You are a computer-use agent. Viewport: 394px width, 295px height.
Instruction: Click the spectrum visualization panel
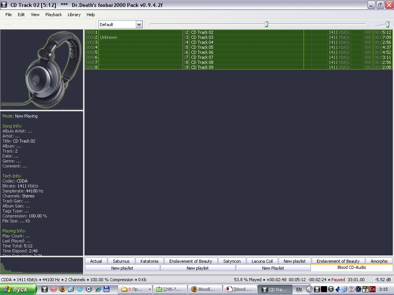pyautogui.click(x=42, y=265)
